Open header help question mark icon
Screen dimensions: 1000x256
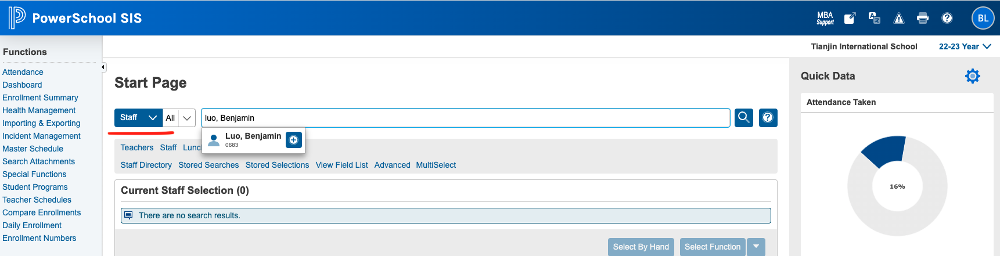point(947,18)
